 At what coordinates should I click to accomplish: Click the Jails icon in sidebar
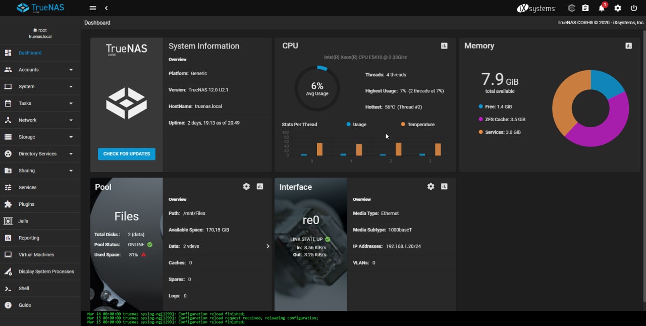tap(8, 221)
